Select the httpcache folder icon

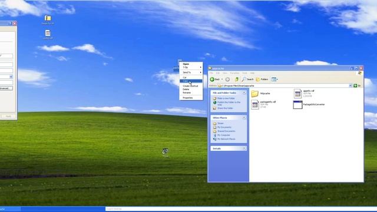(x=255, y=94)
